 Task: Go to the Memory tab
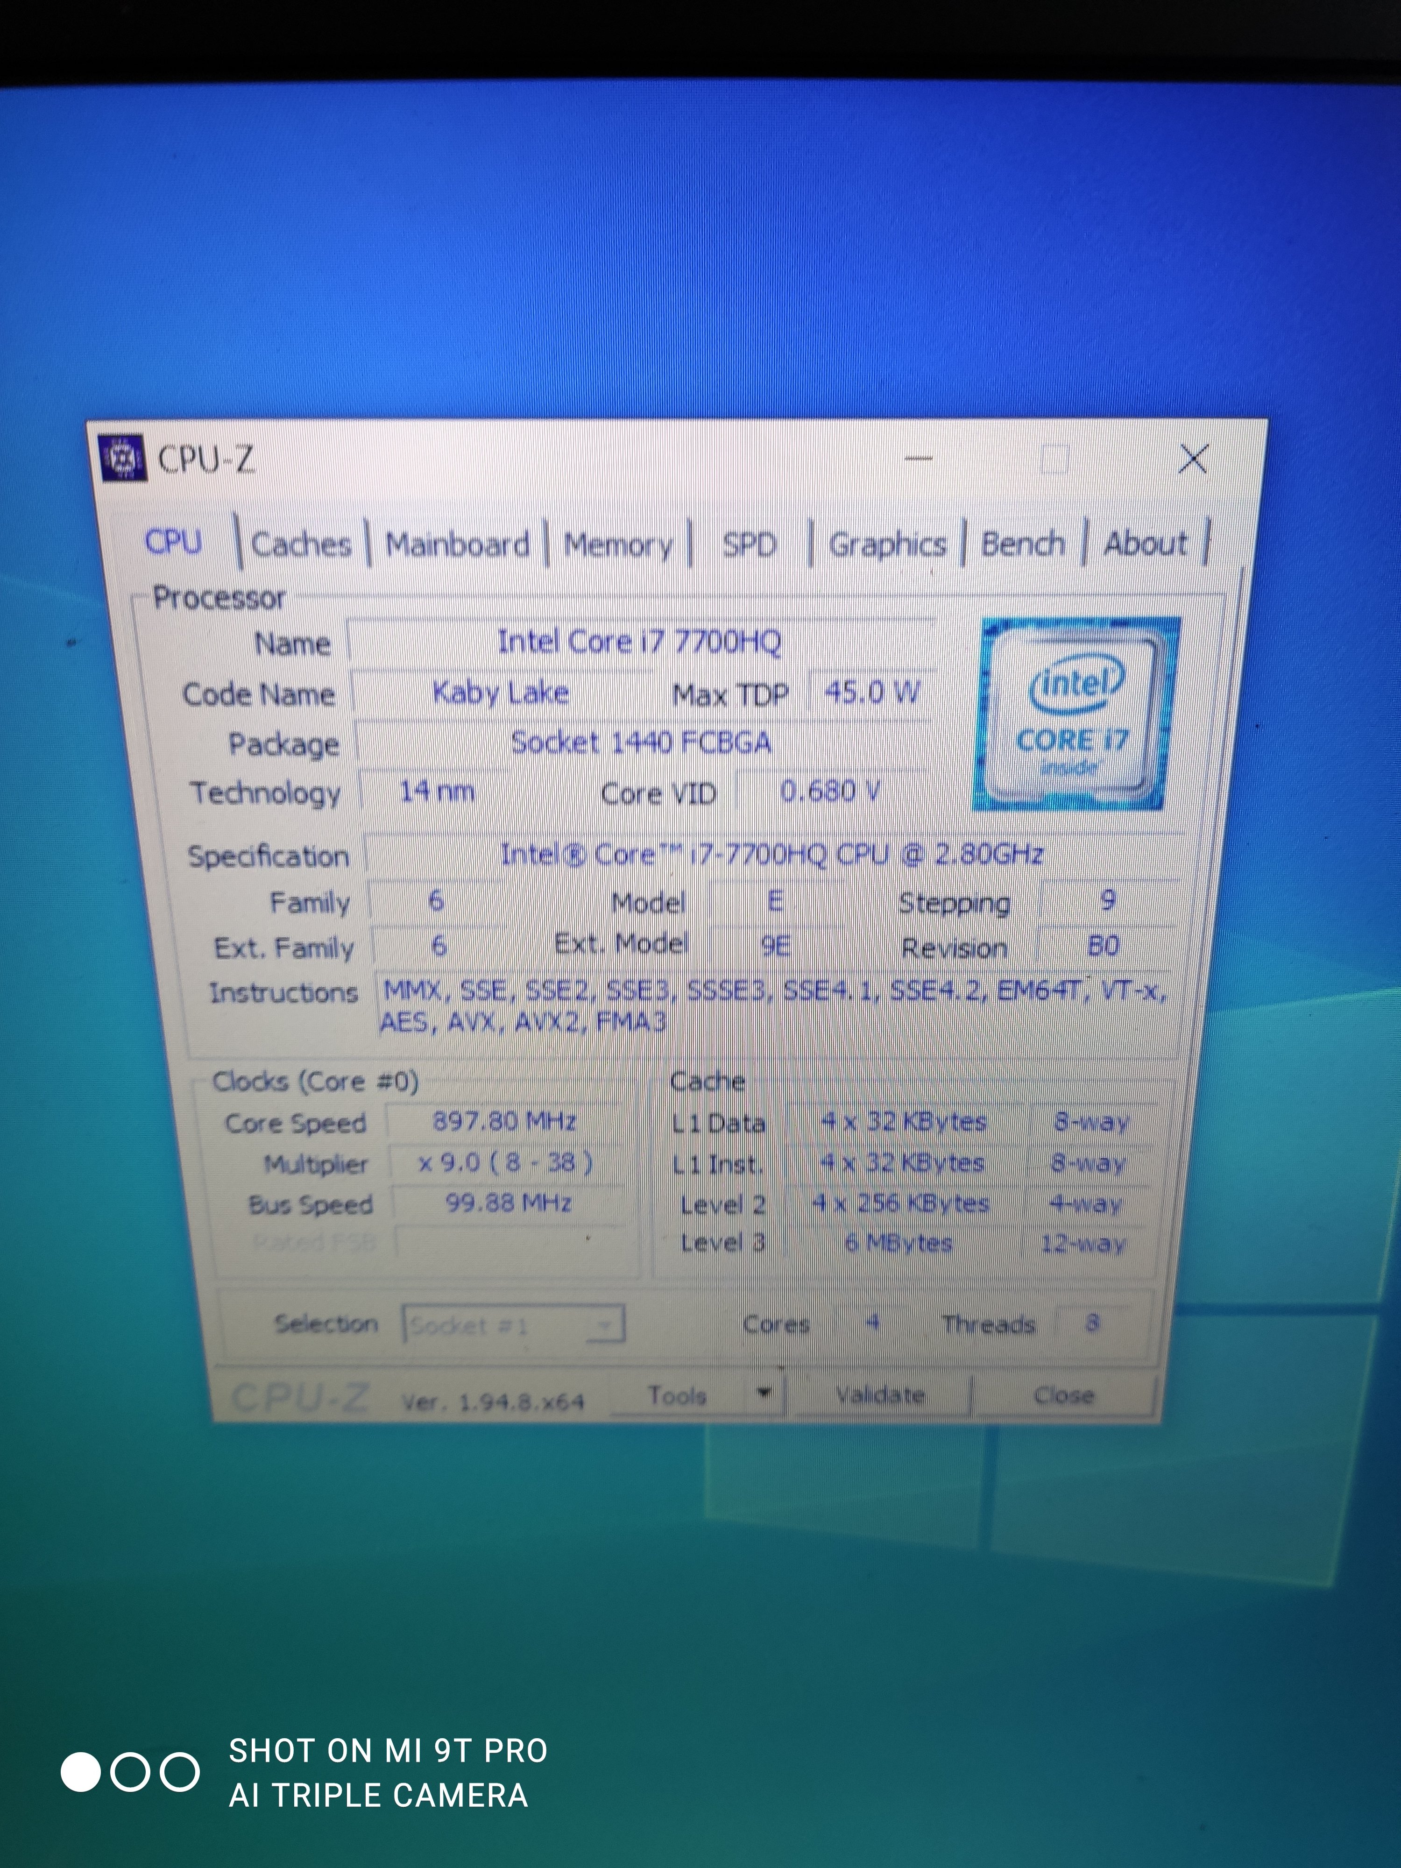coord(618,545)
